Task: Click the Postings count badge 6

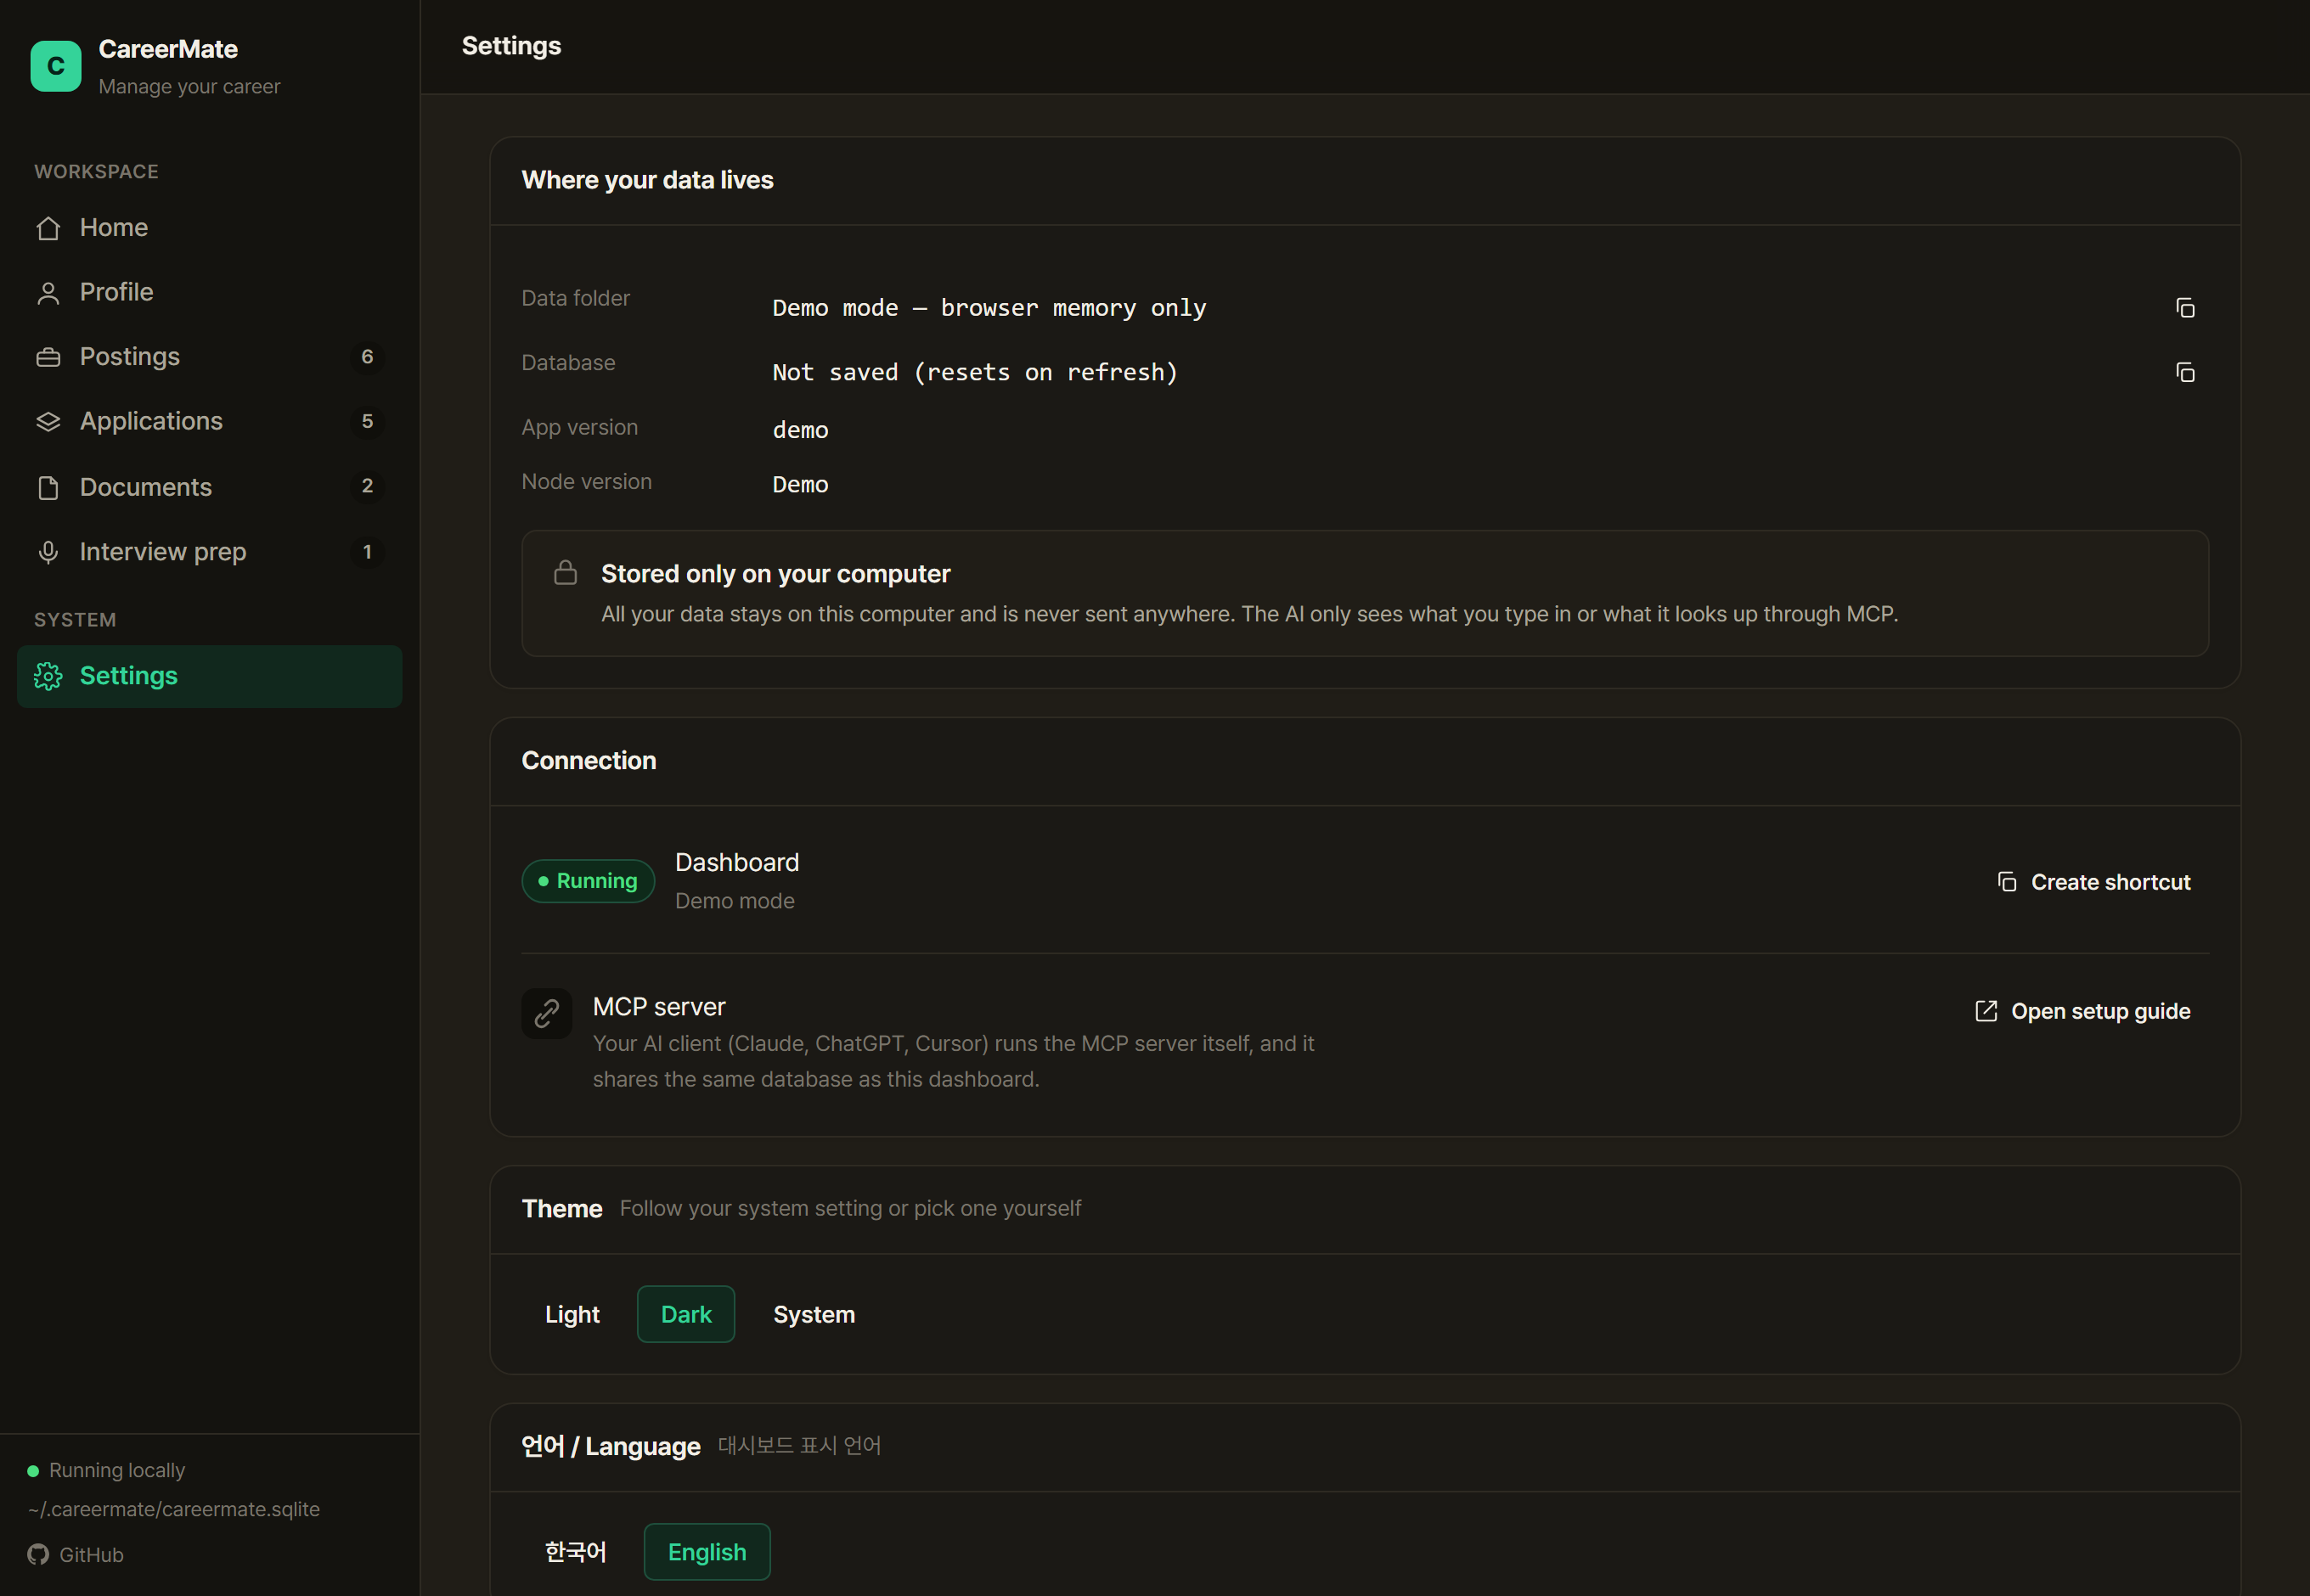Action: click(x=367, y=357)
